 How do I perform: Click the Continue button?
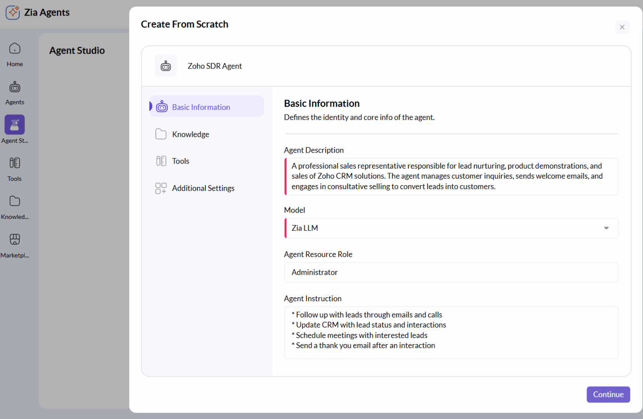608,394
